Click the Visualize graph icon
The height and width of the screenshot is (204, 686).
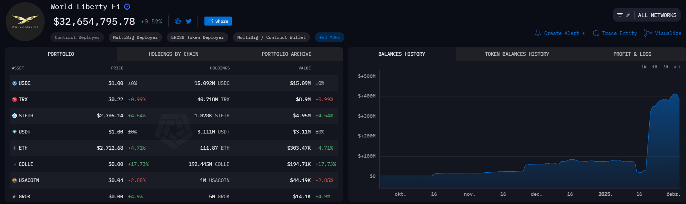coord(648,33)
